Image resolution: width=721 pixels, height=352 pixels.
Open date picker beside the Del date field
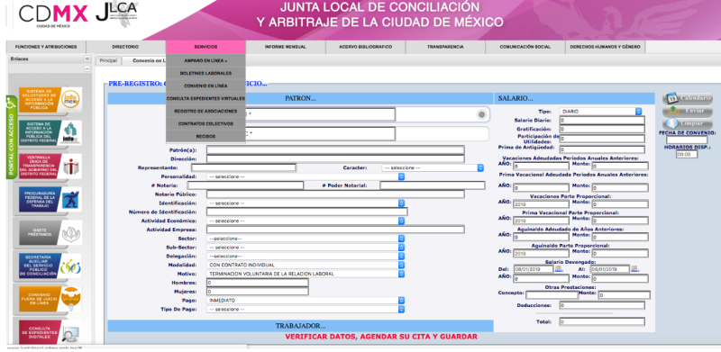tap(559, 269)
